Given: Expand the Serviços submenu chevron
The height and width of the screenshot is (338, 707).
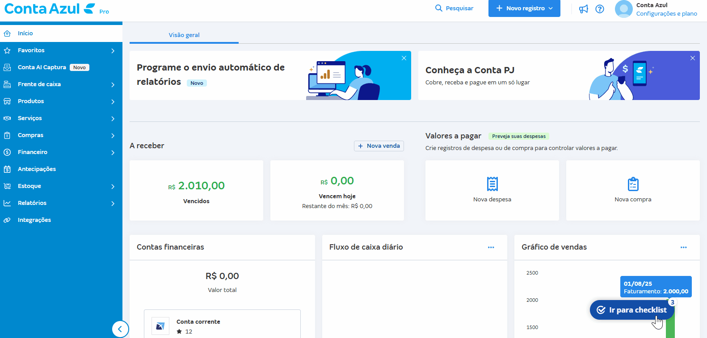Looking at the screenshot, I should pyautogui.click(x=113, y=119).
